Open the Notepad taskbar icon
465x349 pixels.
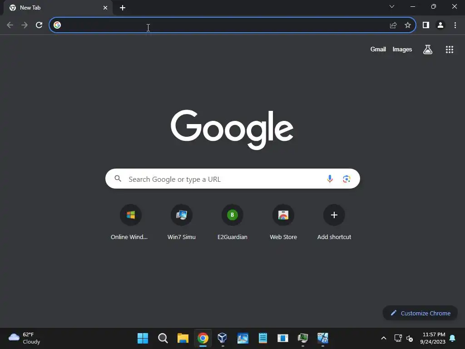pos(263,338)
